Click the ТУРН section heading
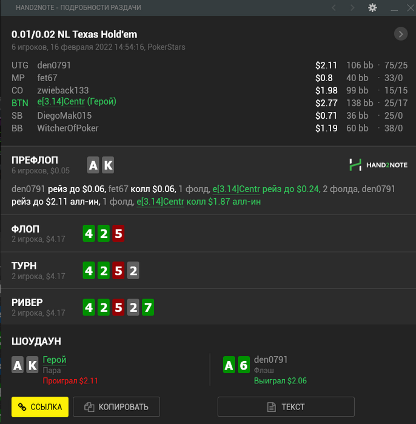Screen dimensions: 416x424 (x=24, y=266)
